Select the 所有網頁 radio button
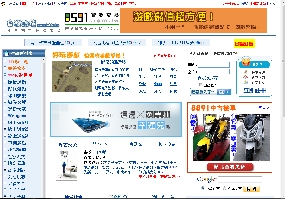Viewport: 285px width, 199px height. pyautogui.click(x=224, y=188)
